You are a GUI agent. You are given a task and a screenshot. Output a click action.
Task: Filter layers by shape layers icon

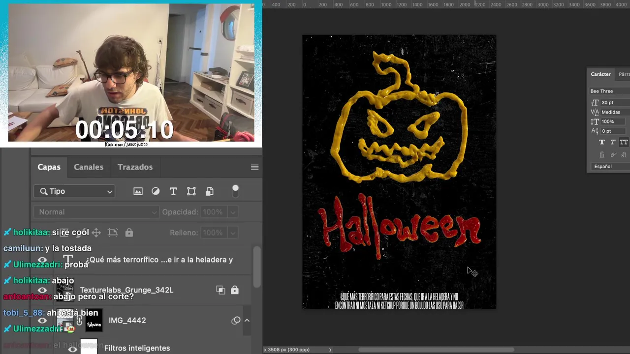(191, 191)
